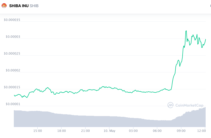Click the SHIB ticker symbol

pyautogui.click(x=34, y=6)
